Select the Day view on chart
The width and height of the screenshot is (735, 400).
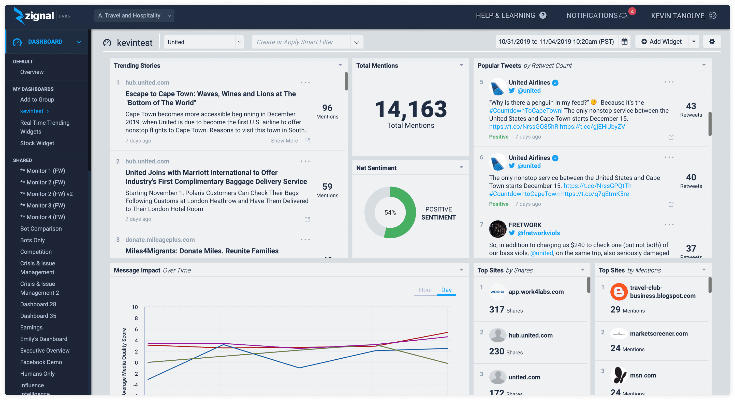446,290
